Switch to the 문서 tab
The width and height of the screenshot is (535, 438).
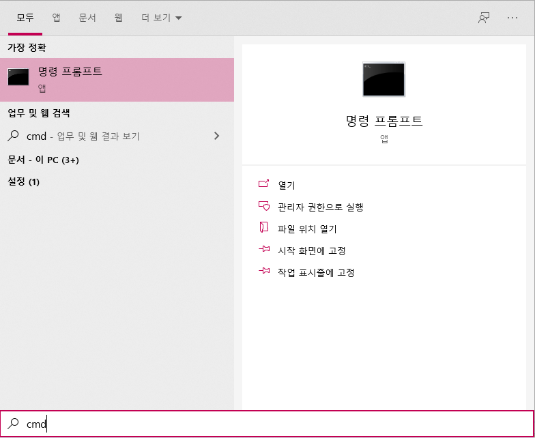tap(87, 18)
